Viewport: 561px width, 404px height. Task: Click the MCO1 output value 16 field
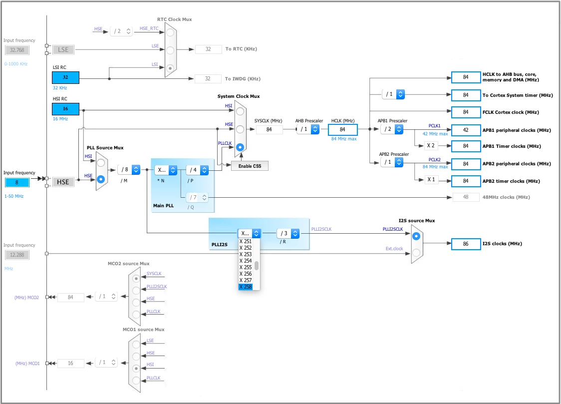(71, 363)
